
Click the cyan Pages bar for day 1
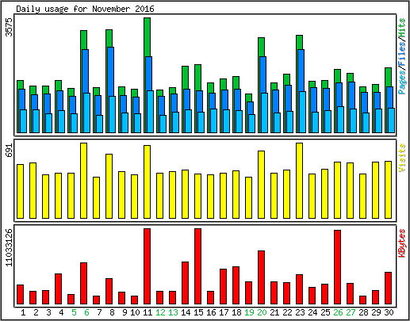pos(24,121)
